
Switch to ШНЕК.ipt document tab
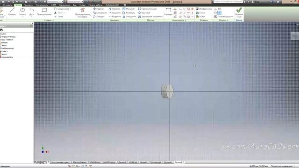(x=133, y=162)
